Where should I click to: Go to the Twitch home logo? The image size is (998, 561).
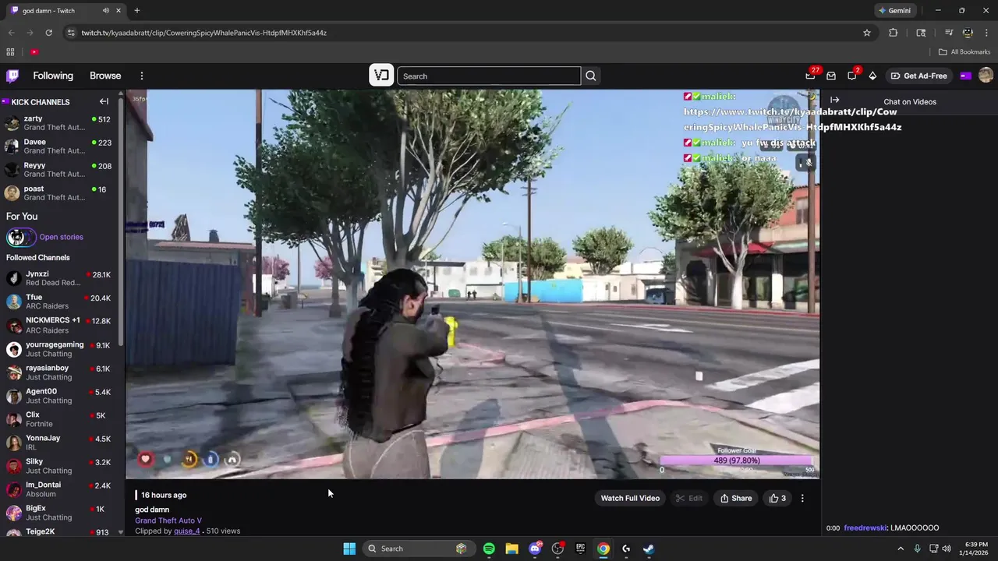(12, 76)
